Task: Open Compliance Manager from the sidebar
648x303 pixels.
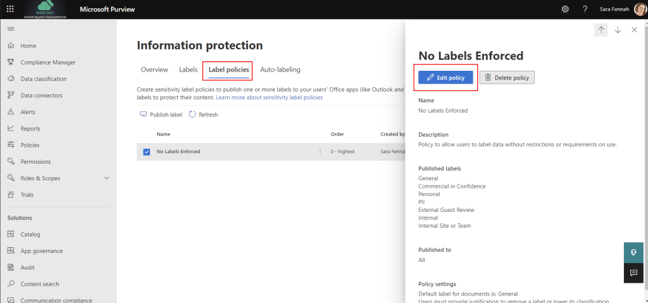Action: [47, 63]
